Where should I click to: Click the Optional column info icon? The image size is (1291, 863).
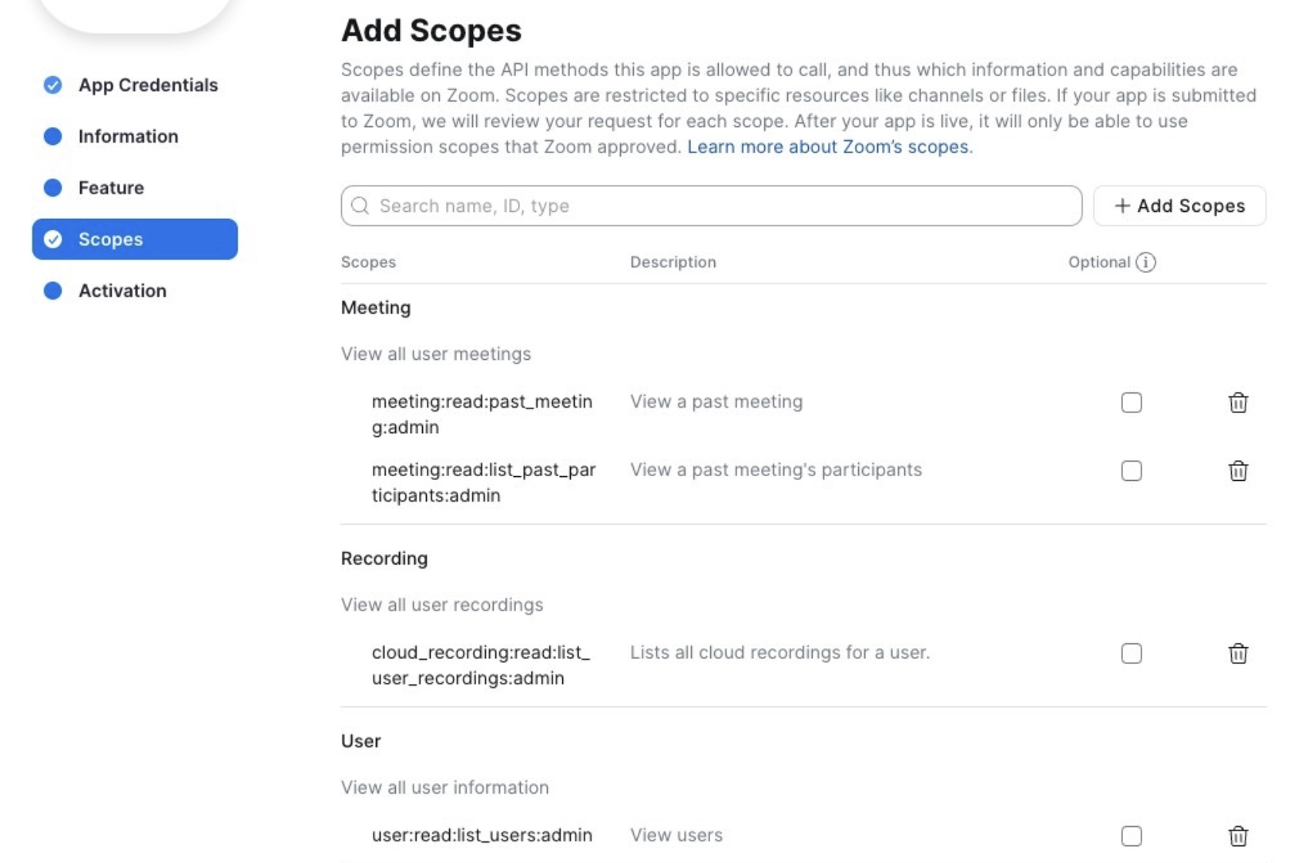(1145, 262)
